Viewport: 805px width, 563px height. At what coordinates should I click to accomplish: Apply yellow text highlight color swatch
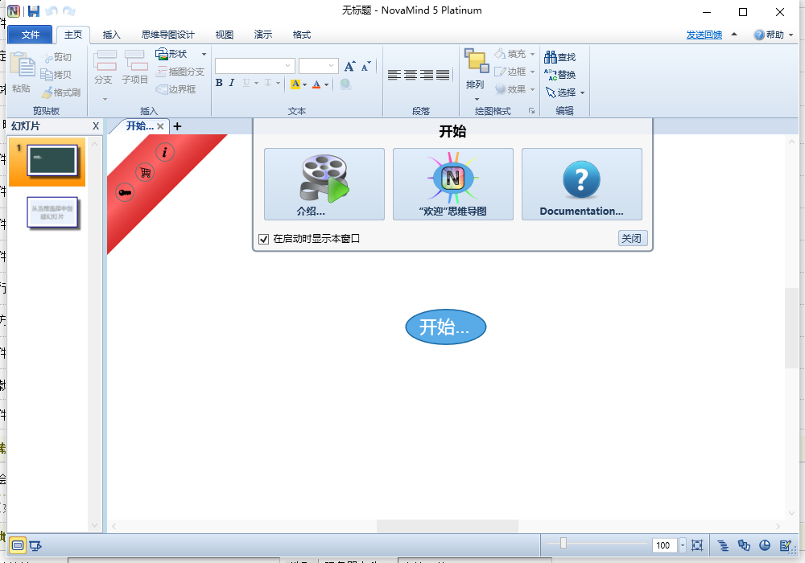pos(295,84)
